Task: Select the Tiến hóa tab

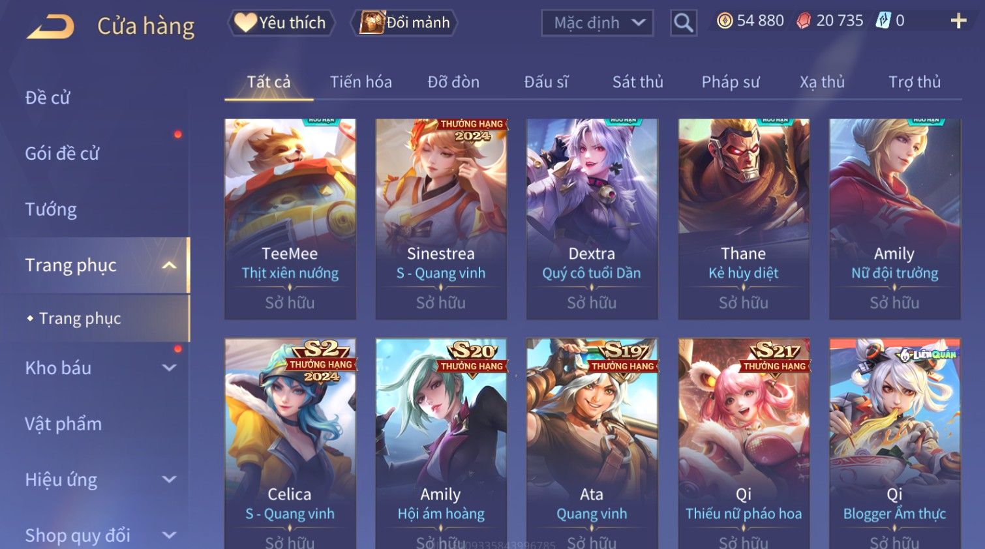Action: [361, 82]
